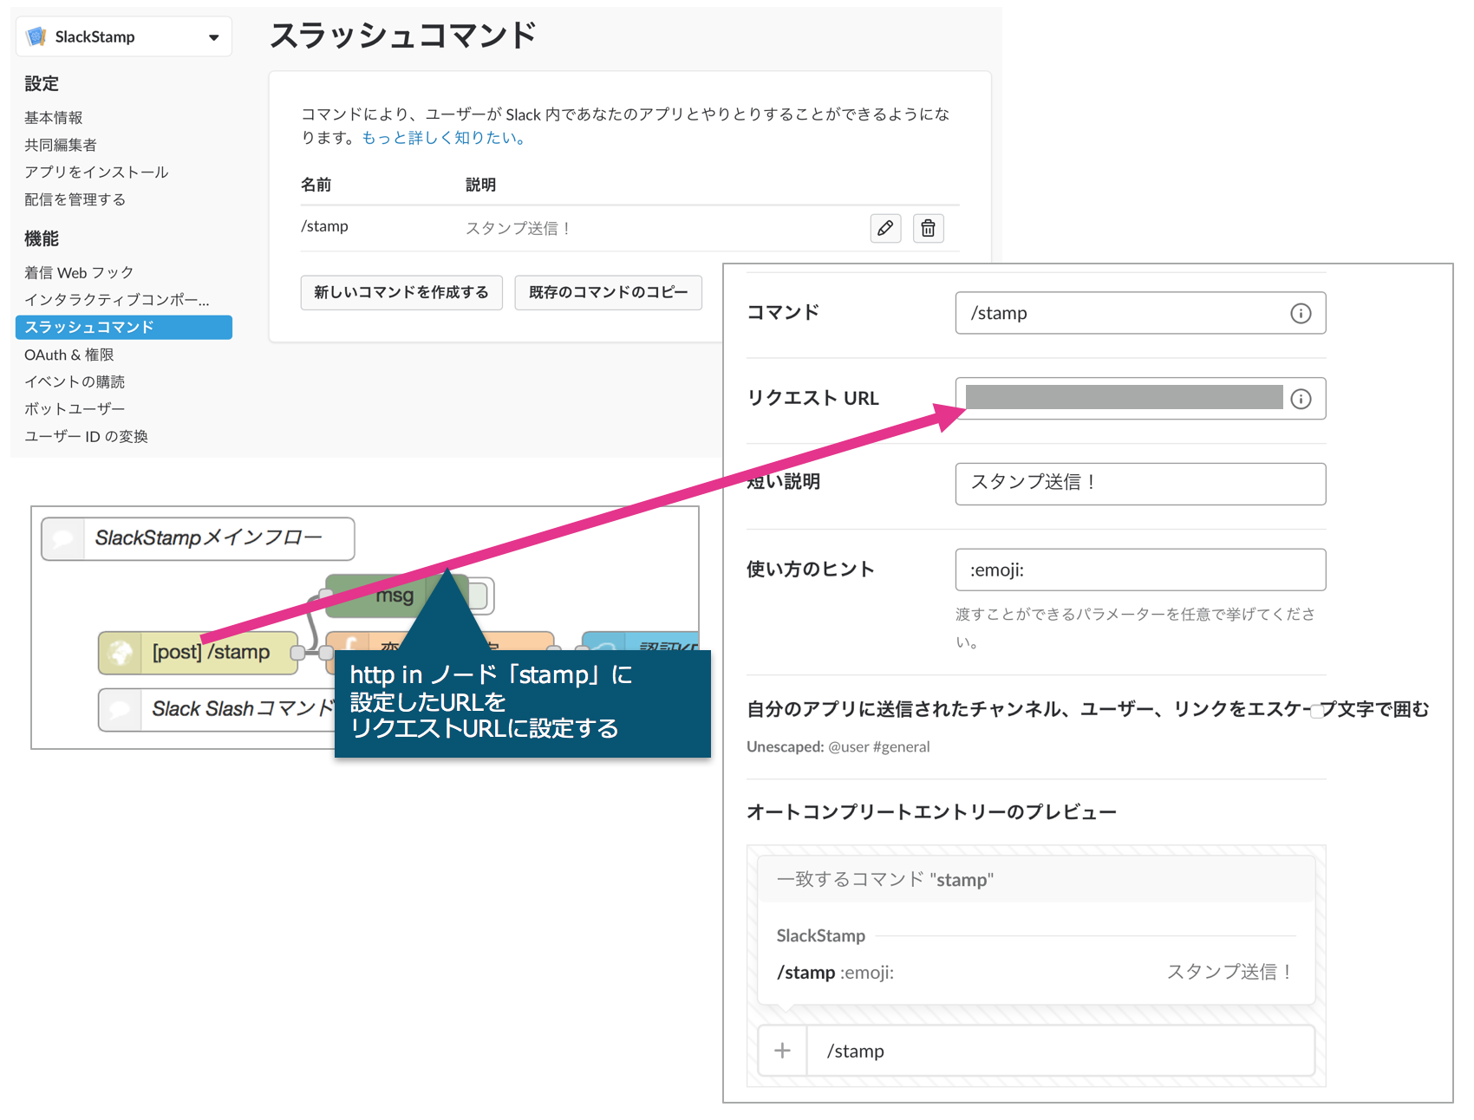This screenshot has height=1120, width=1474.
Task: Select the green msg debug node
Action: [395, 596]
